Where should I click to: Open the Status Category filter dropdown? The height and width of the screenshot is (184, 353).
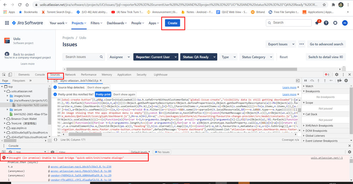pyautogui.click(x=257, y=57)
